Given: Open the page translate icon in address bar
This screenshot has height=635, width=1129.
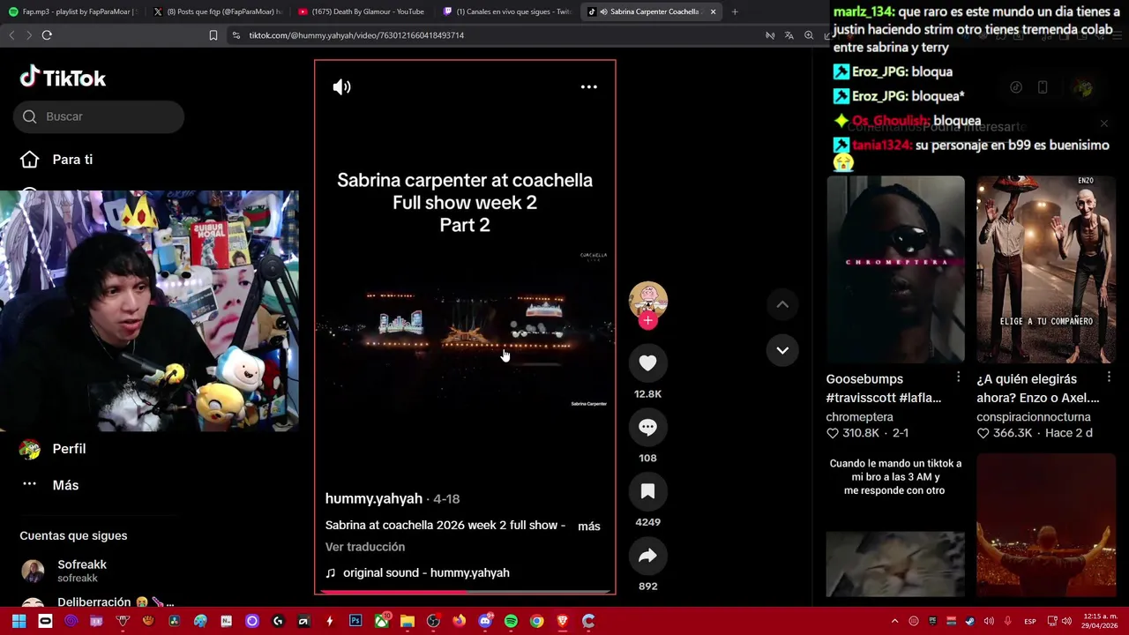Looking at the screenshot, I should coord(789,35).
